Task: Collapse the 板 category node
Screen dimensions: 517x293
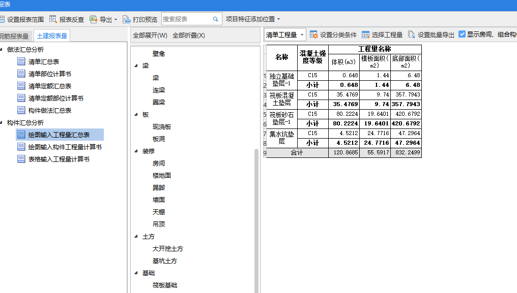Action: (x=136, y=115)
